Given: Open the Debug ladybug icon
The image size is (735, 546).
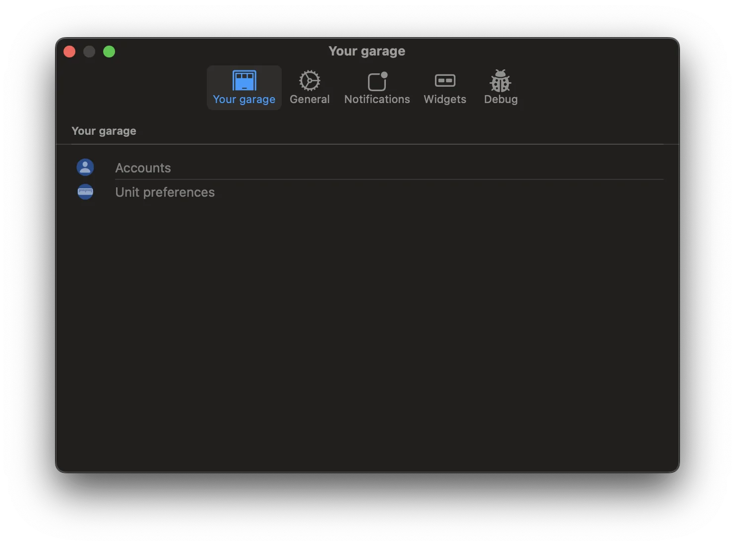Looking at the screenshot, I should pos(500,81).
